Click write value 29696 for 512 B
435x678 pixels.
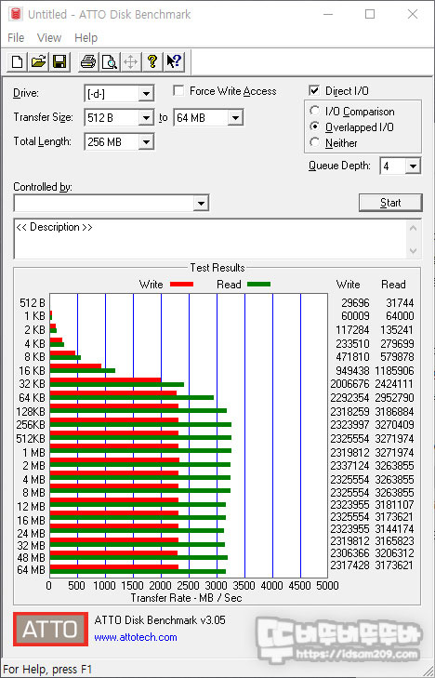[355, 302]
